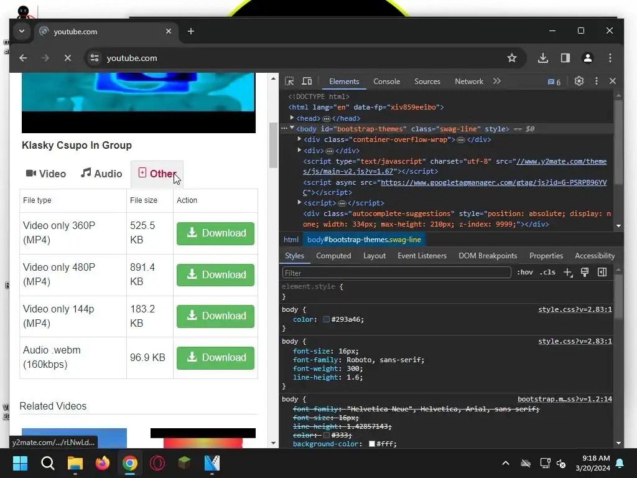Select the inspect element picker icon
637x478 pixels.
(289, 82)
